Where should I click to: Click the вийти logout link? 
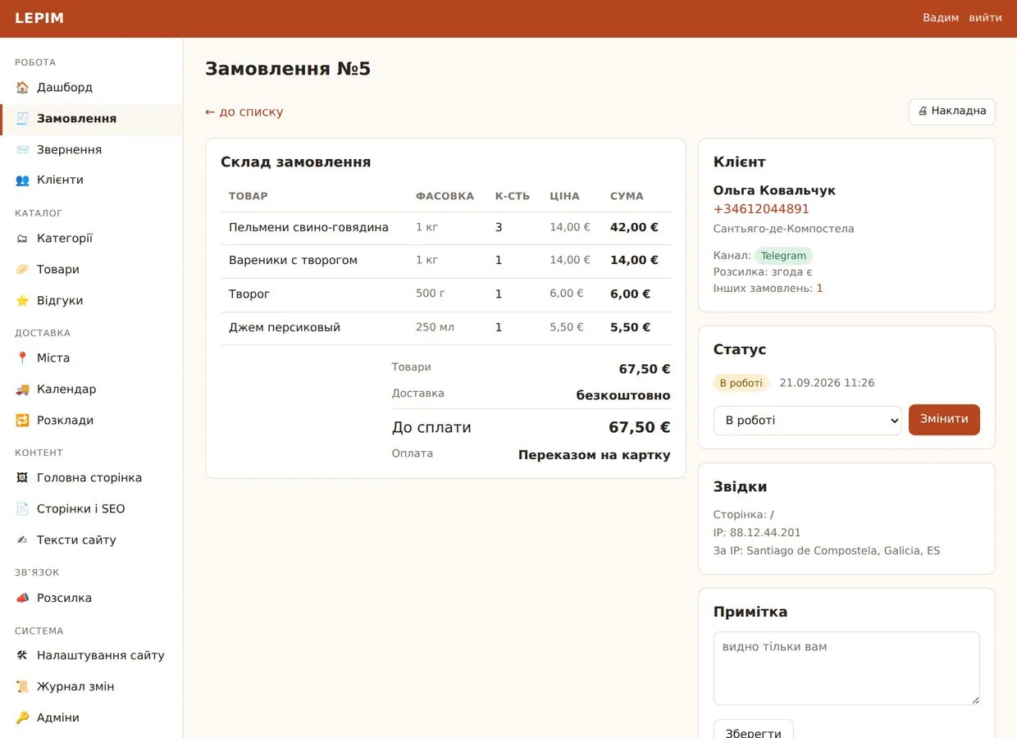[985, 18]
